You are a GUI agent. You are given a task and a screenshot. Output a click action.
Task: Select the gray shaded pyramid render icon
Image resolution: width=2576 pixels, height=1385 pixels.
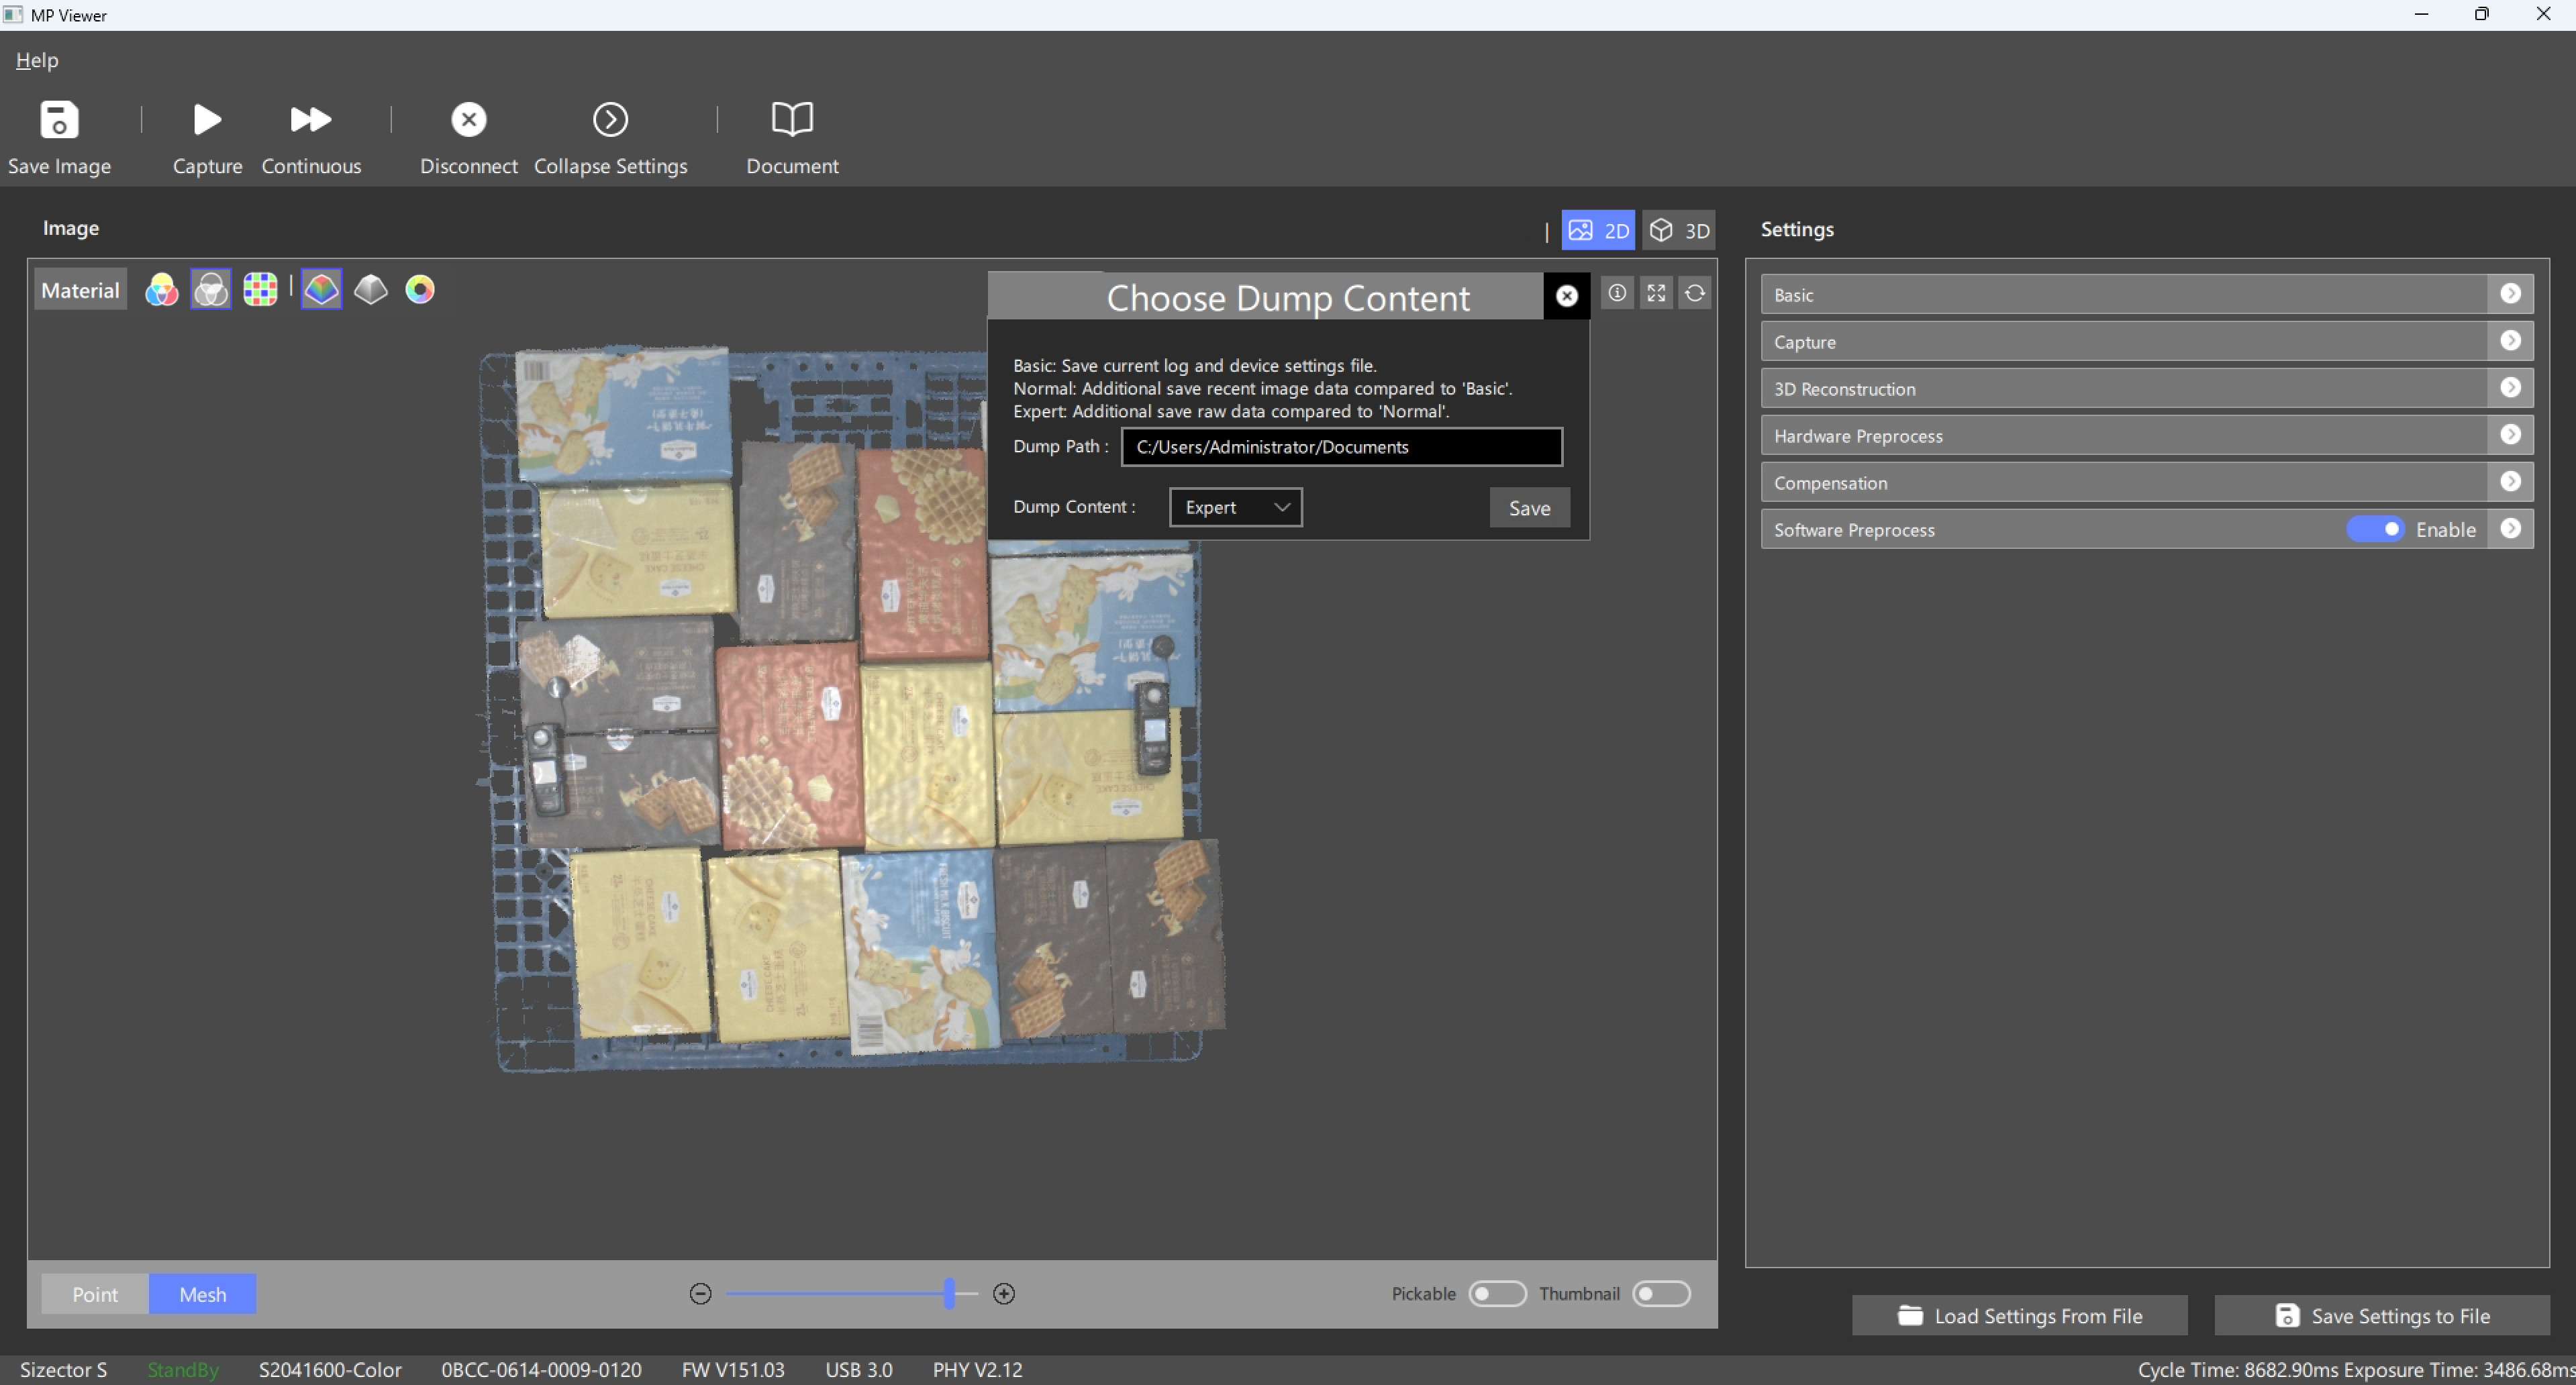pos(371,290)
